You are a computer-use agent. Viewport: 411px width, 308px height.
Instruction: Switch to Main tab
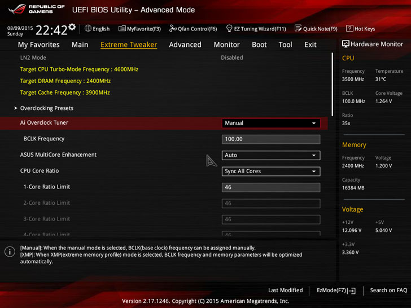80,45
